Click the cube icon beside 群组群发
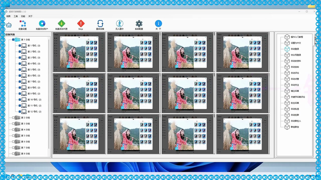 pos(287,127)
